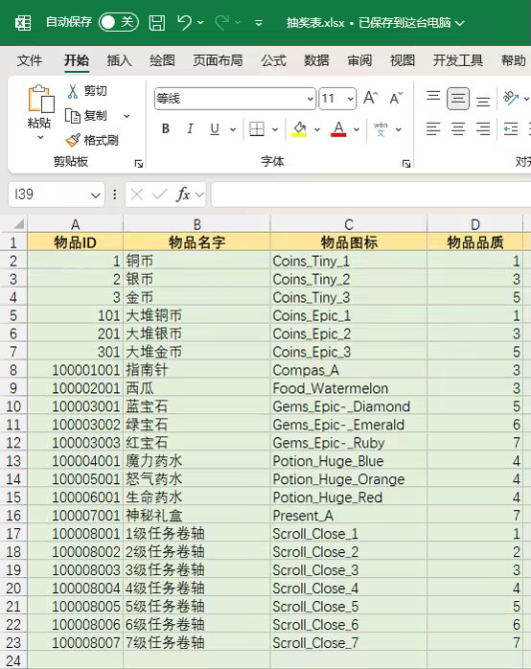Select row 12 header
The width and height of the screenshot is (531, 669).
pos(13,443)
